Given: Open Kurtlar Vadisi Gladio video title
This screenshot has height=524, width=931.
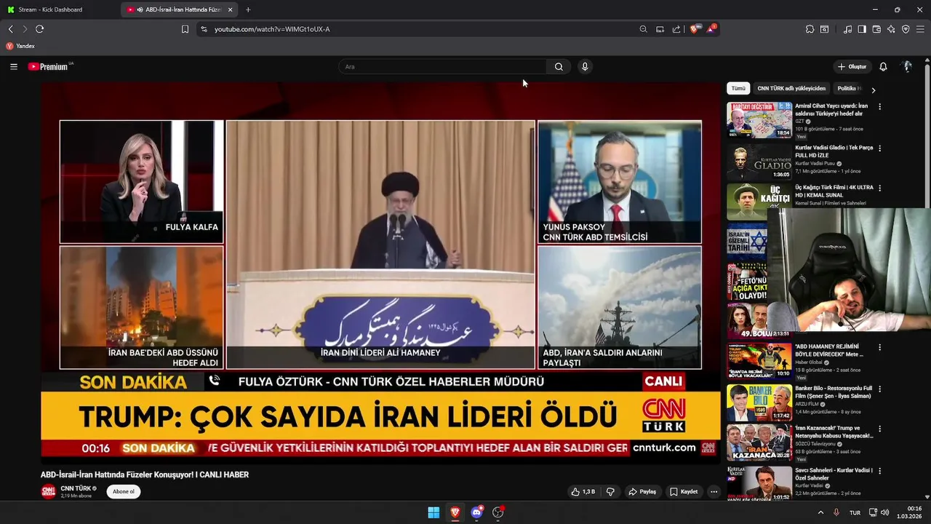Looking at the screenshot, I should click(x=834, y=152).
